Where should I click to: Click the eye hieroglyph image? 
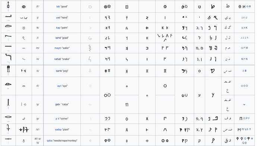tap(8, 84)
